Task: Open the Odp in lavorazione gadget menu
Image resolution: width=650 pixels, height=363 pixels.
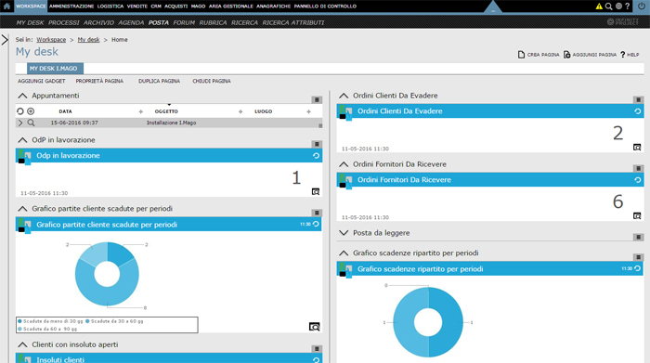Action: [317, 144]
